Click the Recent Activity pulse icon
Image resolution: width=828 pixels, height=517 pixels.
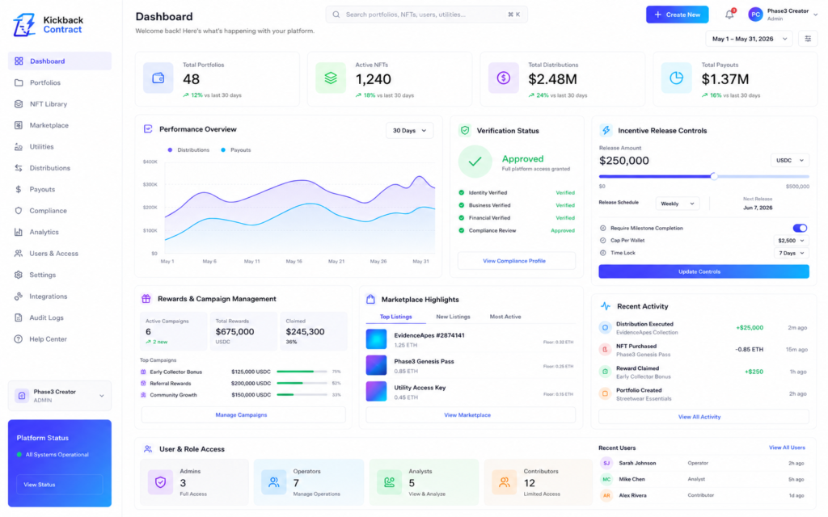coord(605,306)
